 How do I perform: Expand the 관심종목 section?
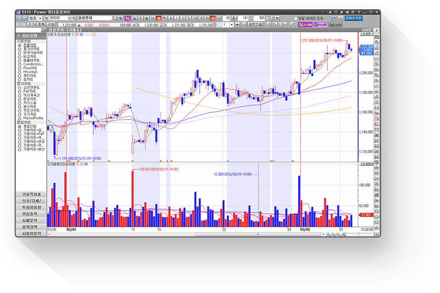[31, 214]
